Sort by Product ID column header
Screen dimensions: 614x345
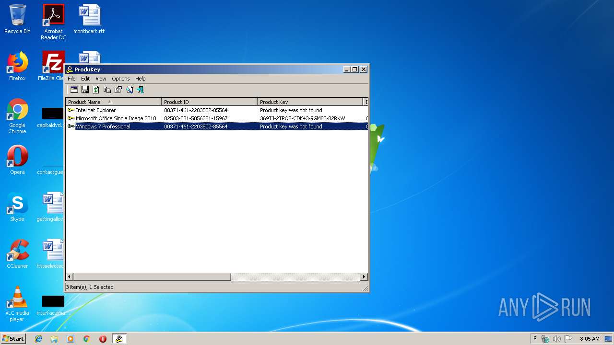[x=210, y=102]
